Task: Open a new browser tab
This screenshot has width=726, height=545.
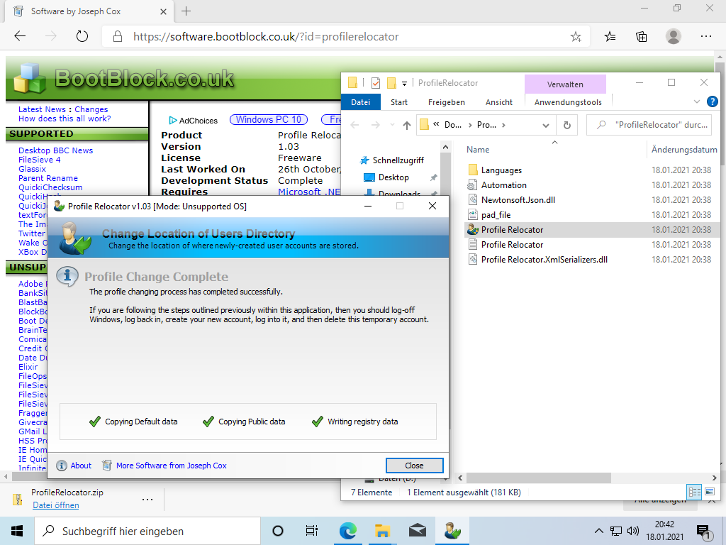Action: click(x=186, y=11)
